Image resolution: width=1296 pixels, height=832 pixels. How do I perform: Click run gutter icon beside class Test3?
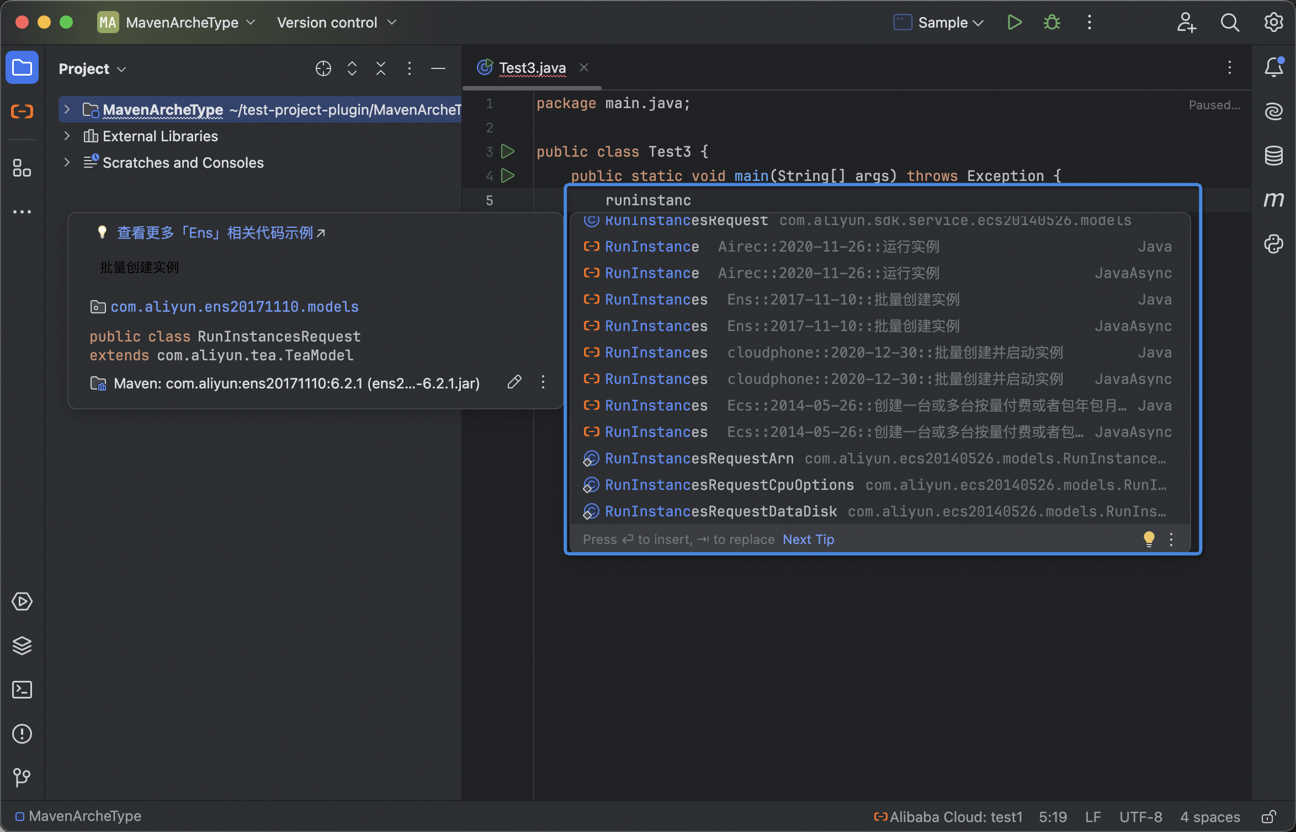(x=508, y=151)
